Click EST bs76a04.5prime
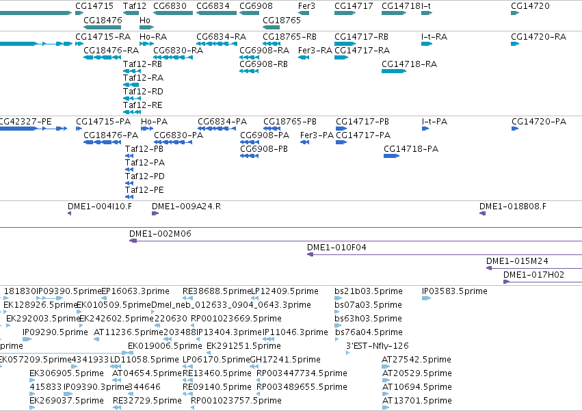This screenshot has width=582, height=411. [x=369, y=332]
